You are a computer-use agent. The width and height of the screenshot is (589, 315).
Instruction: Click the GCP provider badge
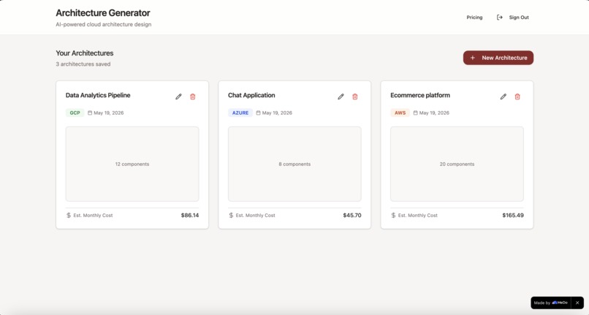(75, 113)
